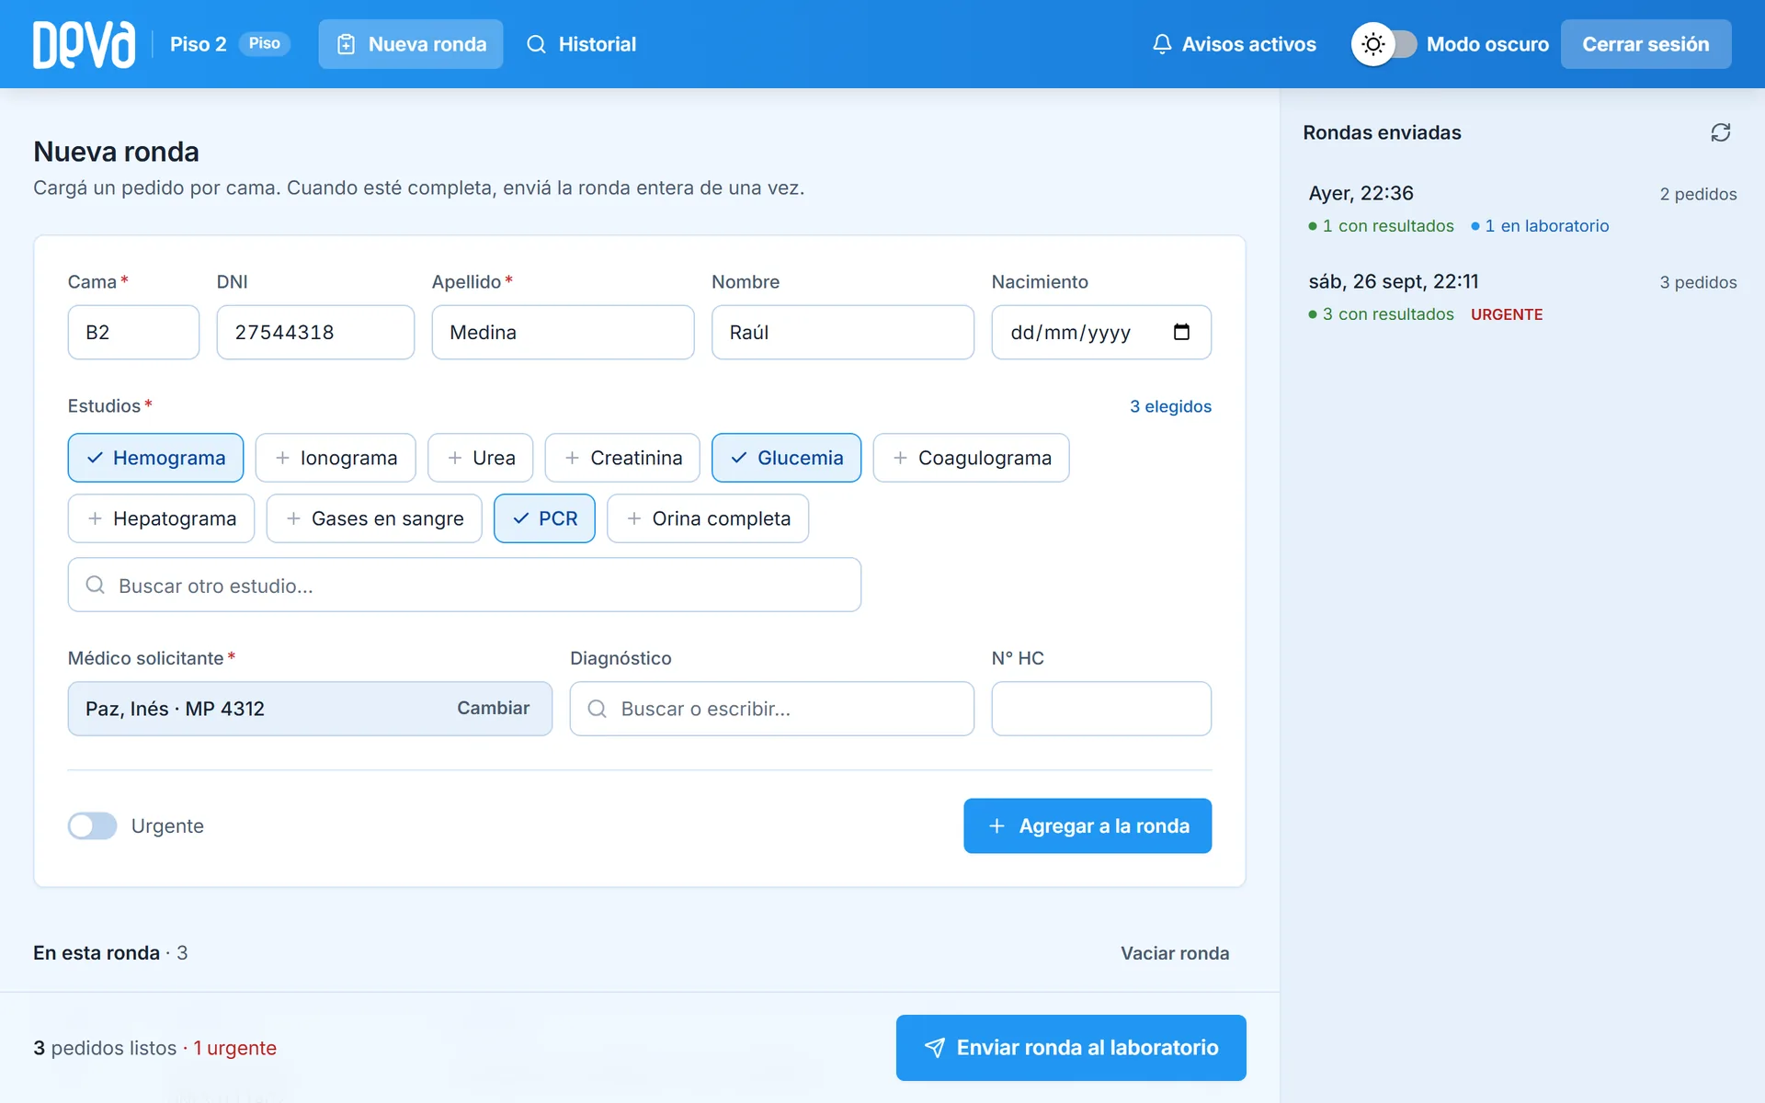Screen dimensions: 1765x1103
Task: Click the 1 urgente footer text
Action: point(235,1048)
